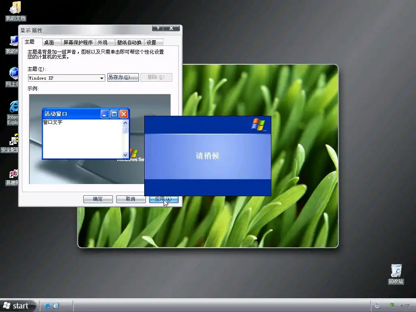
Task: Click the 取消 button
Action: pyautogui.click(x=130, y=199)
